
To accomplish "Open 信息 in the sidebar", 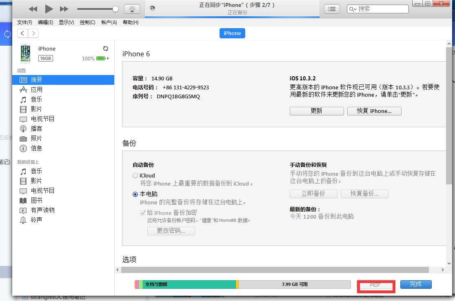I will (63, 148).
